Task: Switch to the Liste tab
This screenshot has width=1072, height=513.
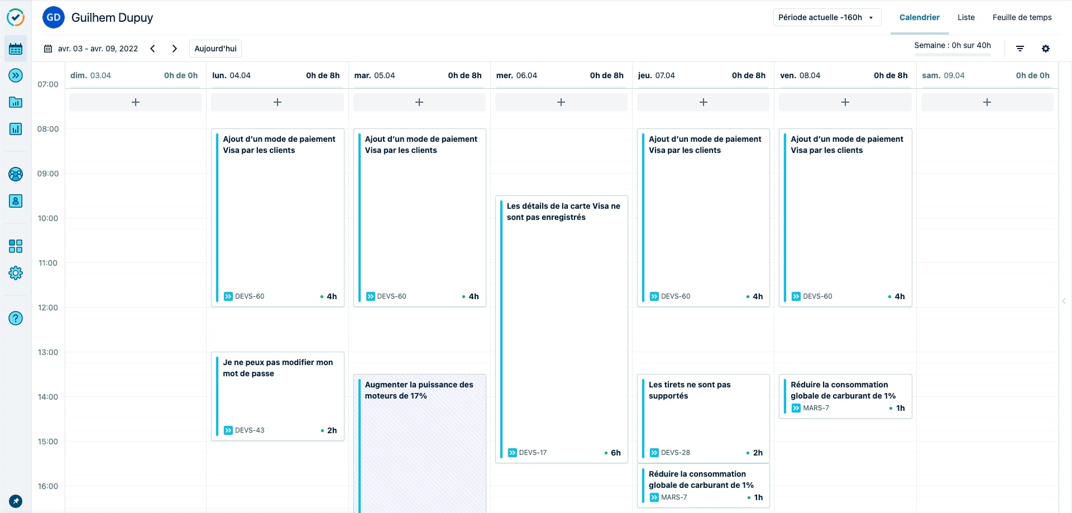Action: click(x=966, y=17)
